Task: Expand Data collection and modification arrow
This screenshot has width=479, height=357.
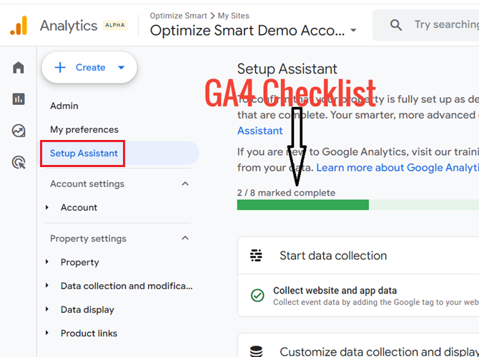Action: coord(47,286)
